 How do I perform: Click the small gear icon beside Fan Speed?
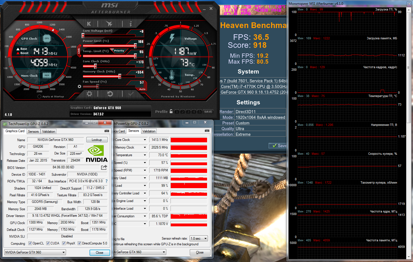pyautogui.click(x=79, y=86)
